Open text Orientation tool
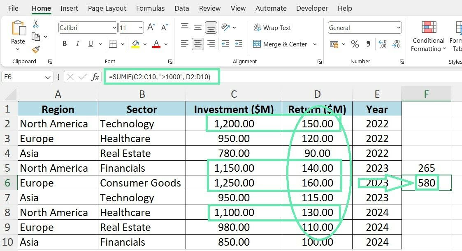The height and width of the screenshot is (251, 462). coord(225,28)
